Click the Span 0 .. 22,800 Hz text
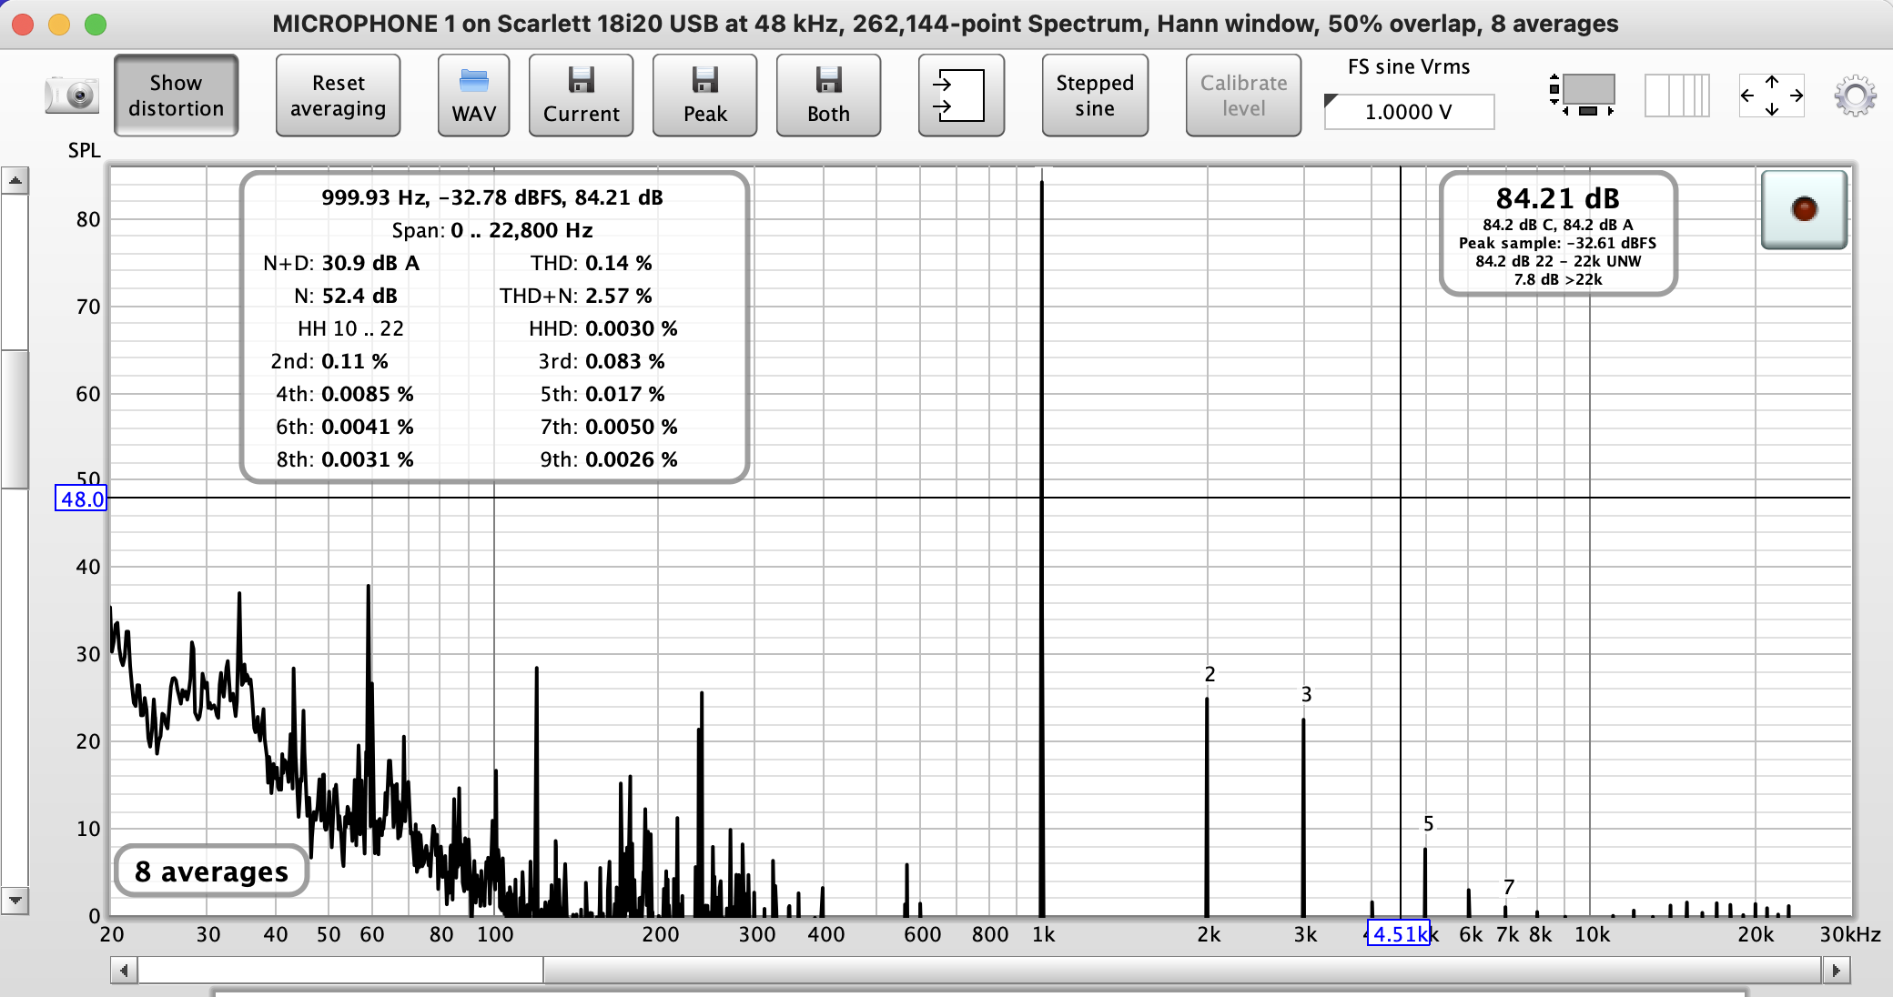The width and height of the screenshot is (1893, 997). coord(492,230)
